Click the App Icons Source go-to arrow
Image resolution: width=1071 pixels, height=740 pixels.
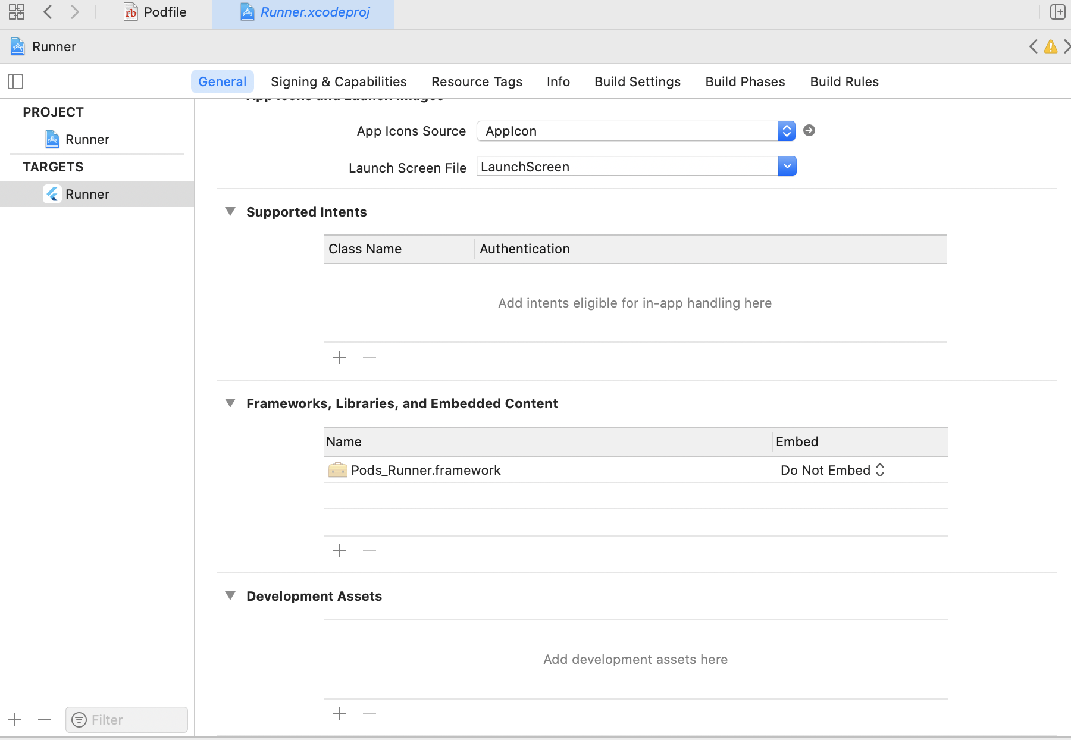pos(809,130)
